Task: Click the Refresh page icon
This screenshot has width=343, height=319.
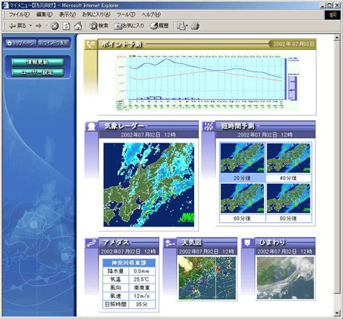Action: [67, 26]
